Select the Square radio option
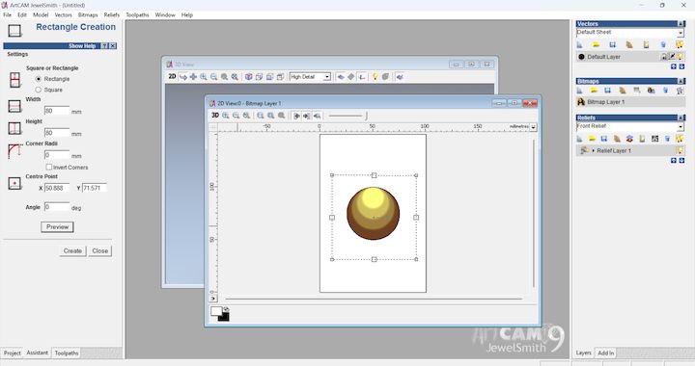Viewport: 695px width, 366px height. 39,90
